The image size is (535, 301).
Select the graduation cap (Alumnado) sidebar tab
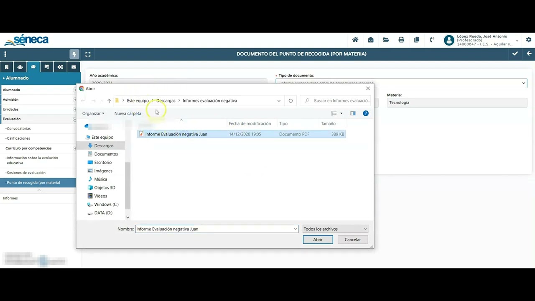coord(33,67)
